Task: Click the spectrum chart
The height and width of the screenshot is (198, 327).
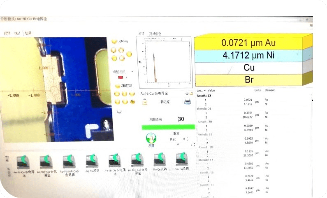Action: pos(164,63)
